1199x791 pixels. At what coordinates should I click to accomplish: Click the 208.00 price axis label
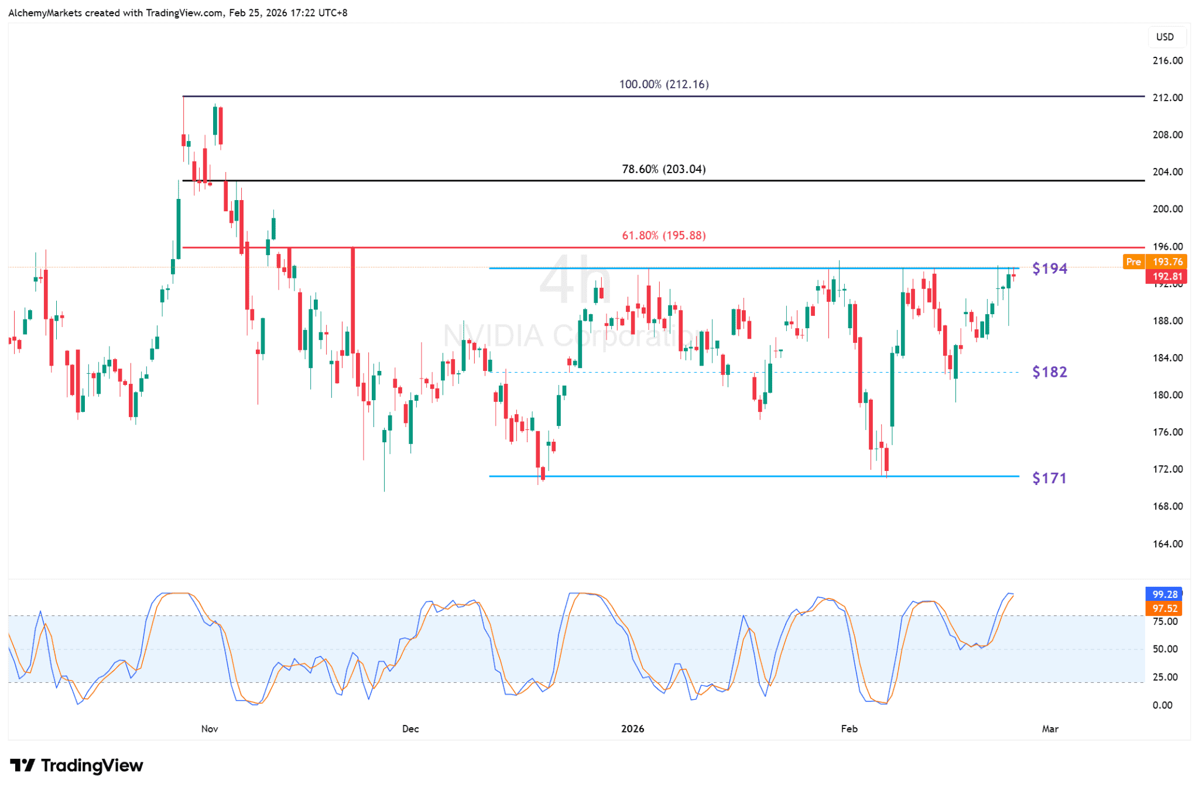1167,135
